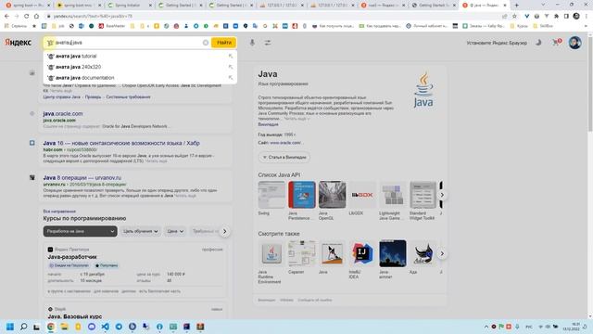Open Telegram from taskbar

119,327
